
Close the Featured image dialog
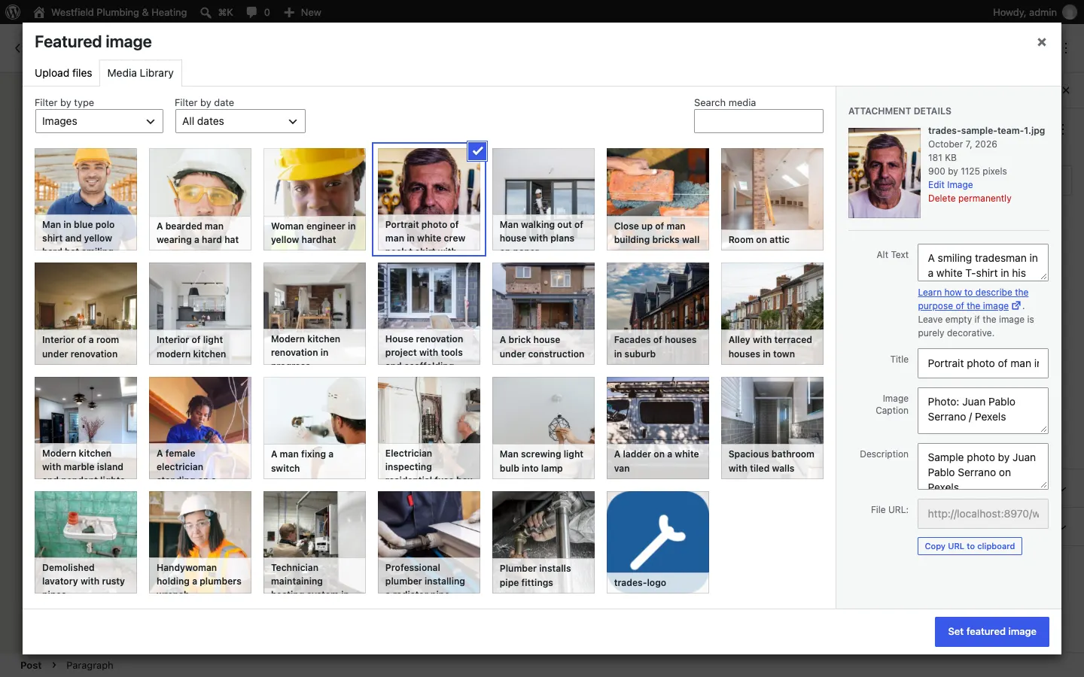(1042, 42)
